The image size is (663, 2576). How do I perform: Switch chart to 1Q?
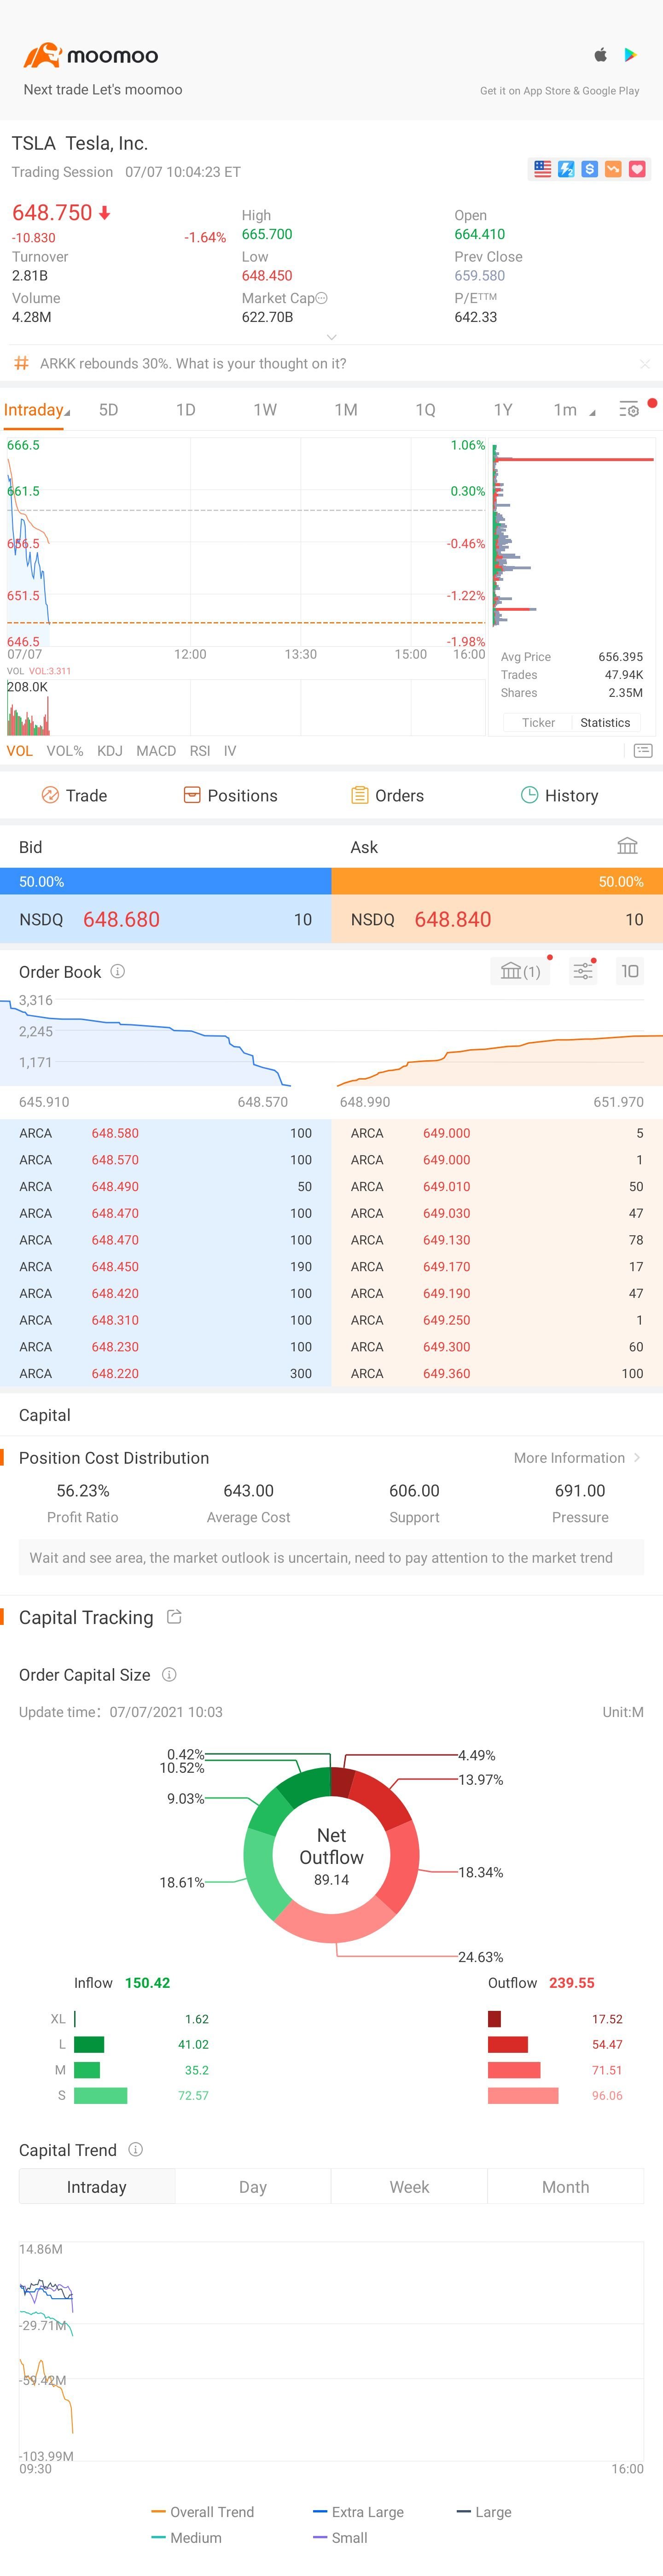425,410
